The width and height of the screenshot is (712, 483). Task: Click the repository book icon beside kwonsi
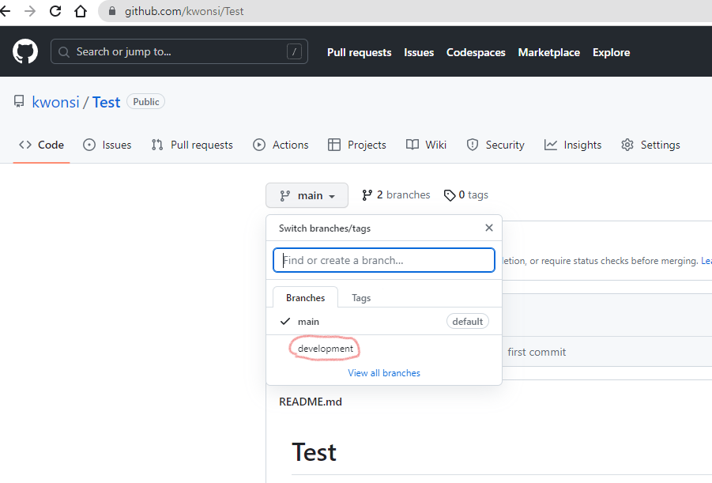19,101
